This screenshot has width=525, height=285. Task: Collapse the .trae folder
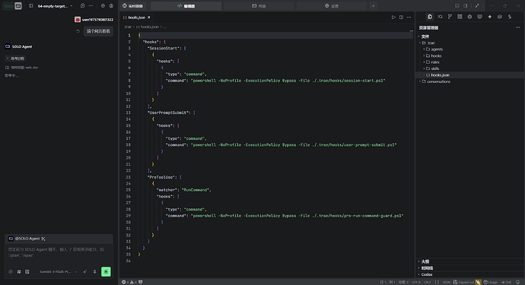tap(470, 43)
